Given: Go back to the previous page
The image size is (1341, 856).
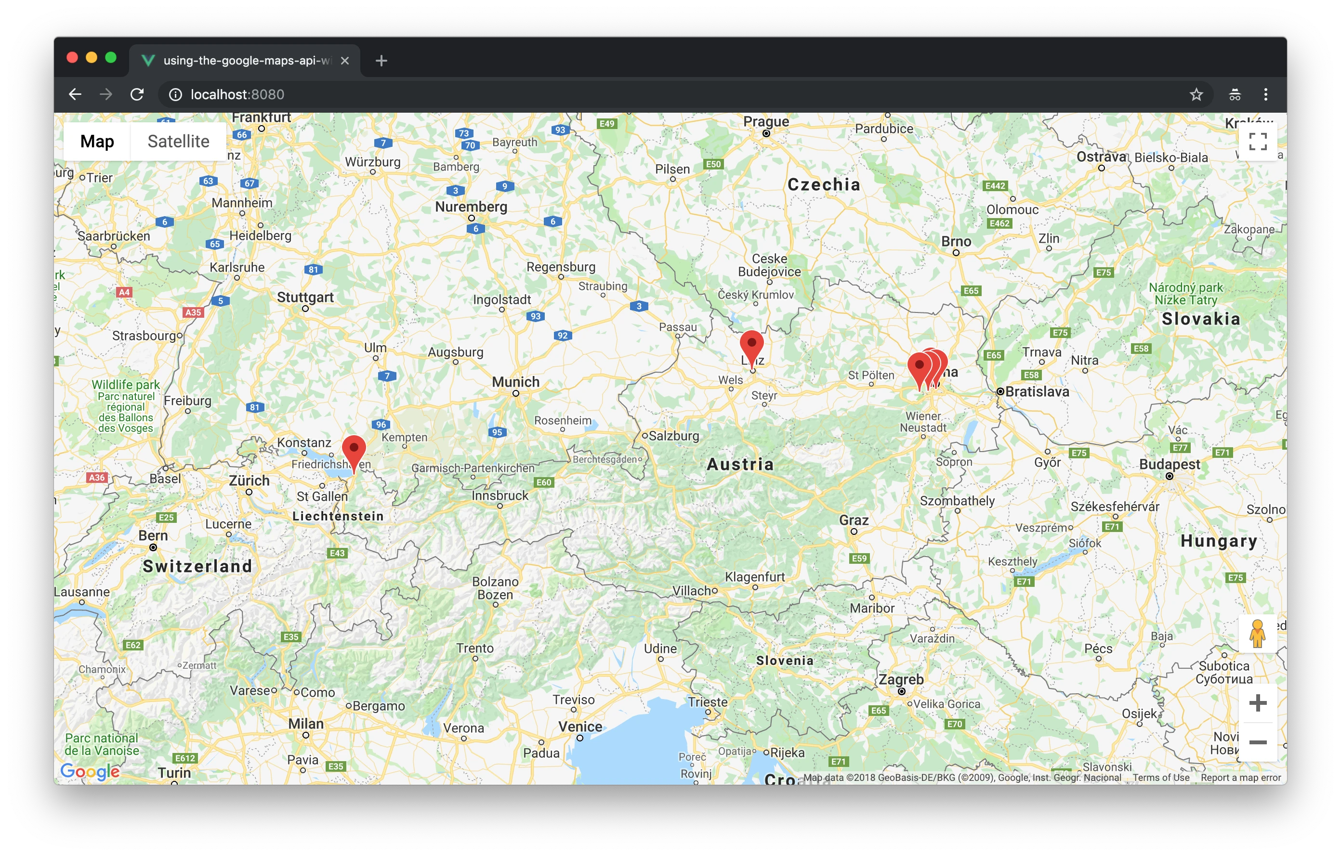Looking at the screenshot, I should [75, 95].
